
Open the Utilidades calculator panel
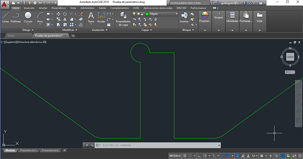tap(232, 17)
